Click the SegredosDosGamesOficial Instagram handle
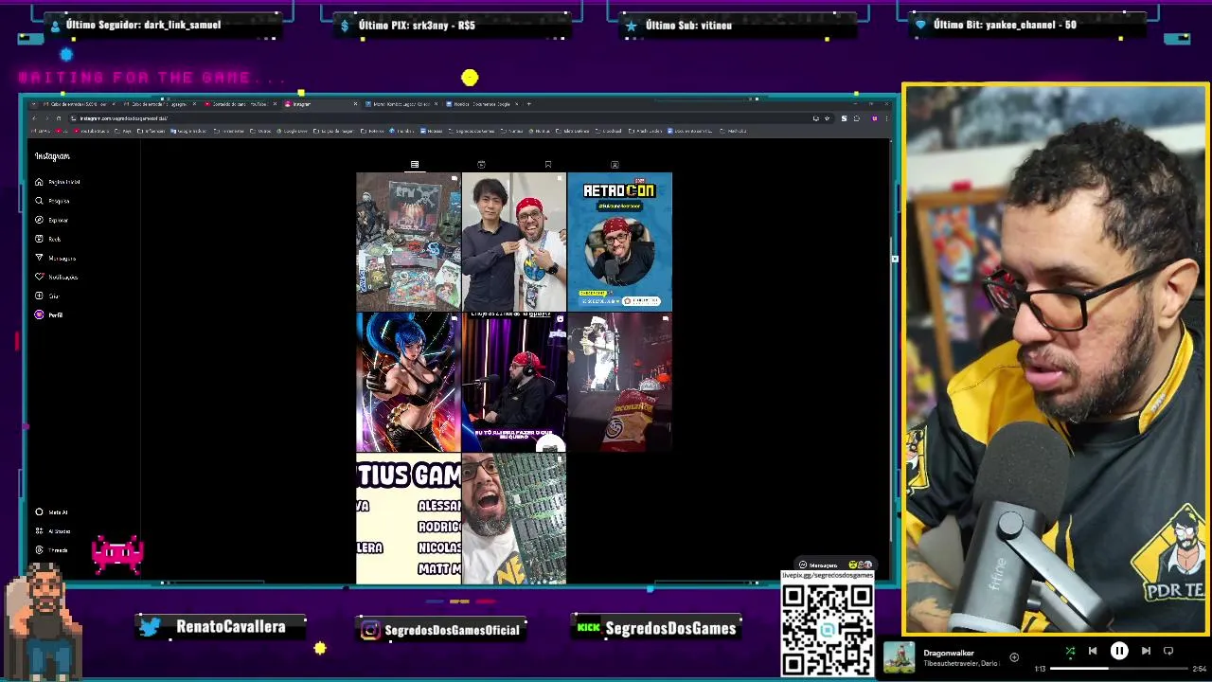 (x=452, y=630)
